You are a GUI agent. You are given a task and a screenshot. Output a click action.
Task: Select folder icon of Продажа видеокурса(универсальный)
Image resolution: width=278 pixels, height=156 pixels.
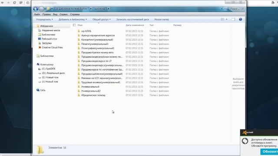coord(79,65)
